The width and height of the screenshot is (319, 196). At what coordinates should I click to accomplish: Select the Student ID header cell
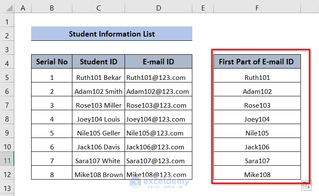point(98,62)
